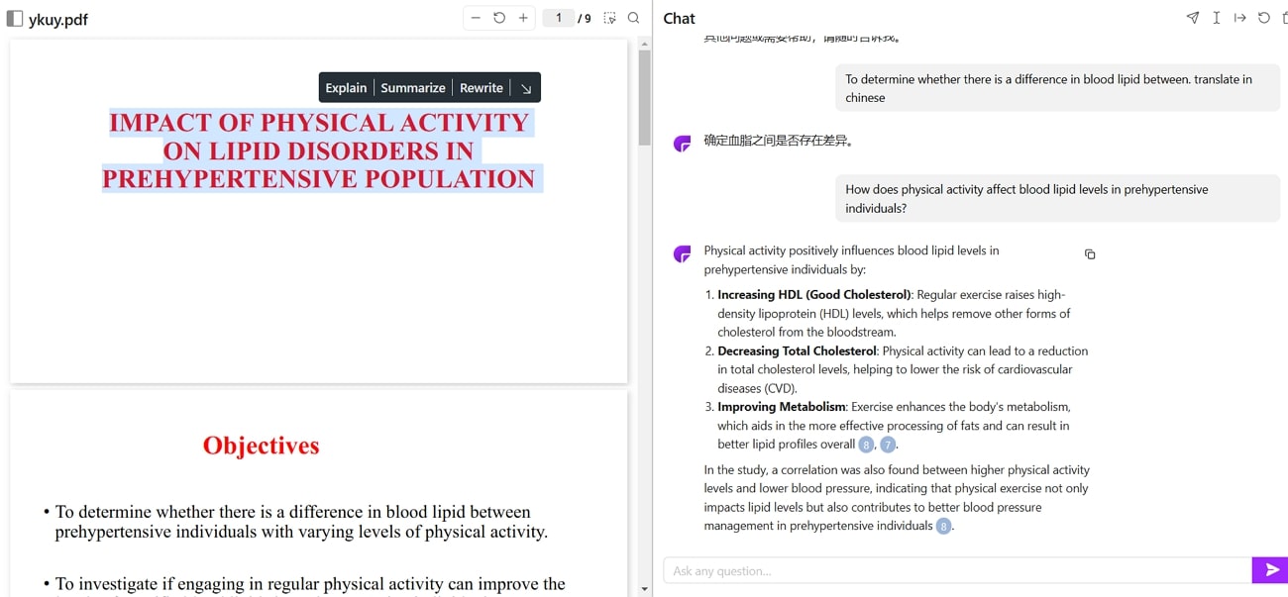This screenshot has width=1288, height=597.
Task: Open citation 8 after 'prehypertensive individuals'
Action: coord(944,526)
